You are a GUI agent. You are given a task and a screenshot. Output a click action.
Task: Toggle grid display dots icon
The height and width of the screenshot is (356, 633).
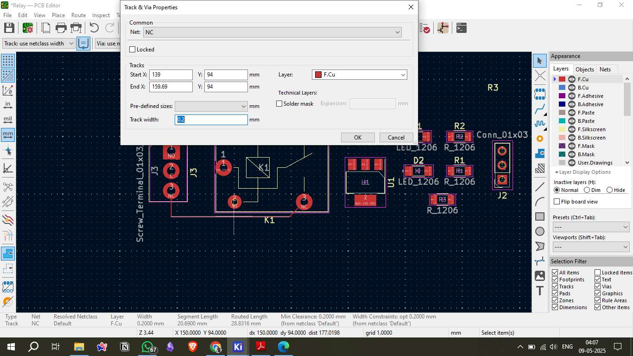point(8,60)
